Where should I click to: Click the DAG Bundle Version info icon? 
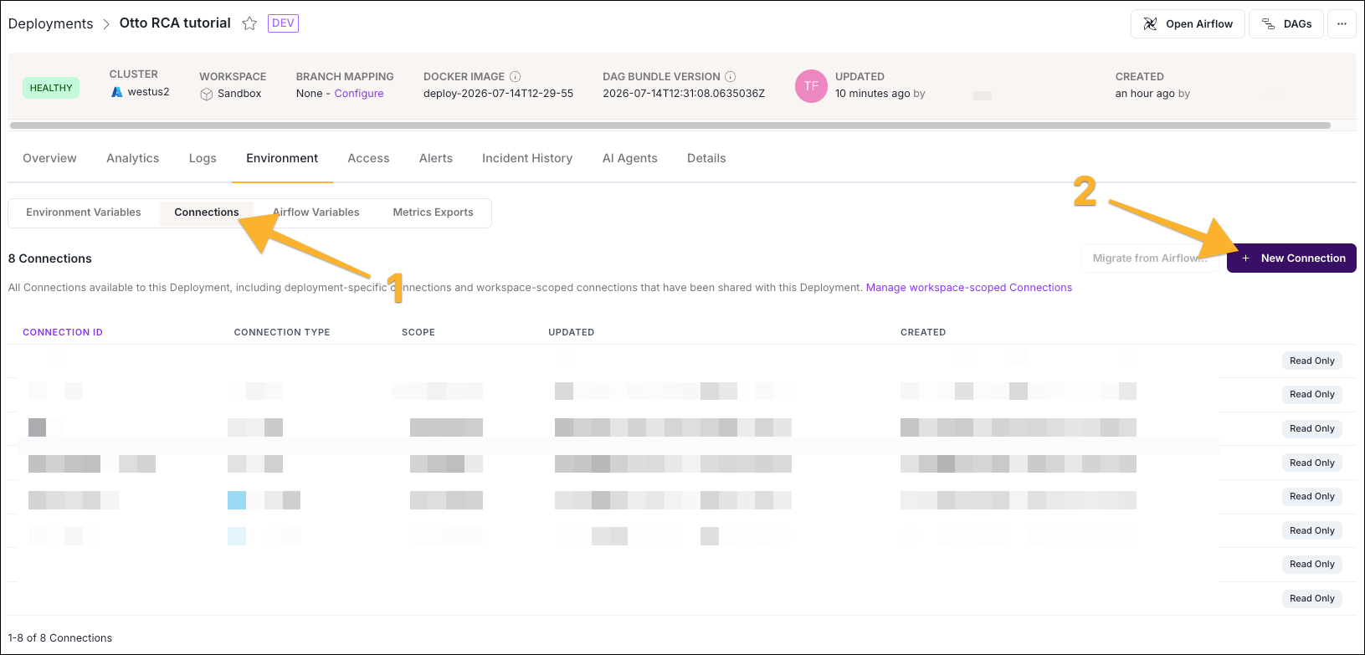(x=731, y=76)
